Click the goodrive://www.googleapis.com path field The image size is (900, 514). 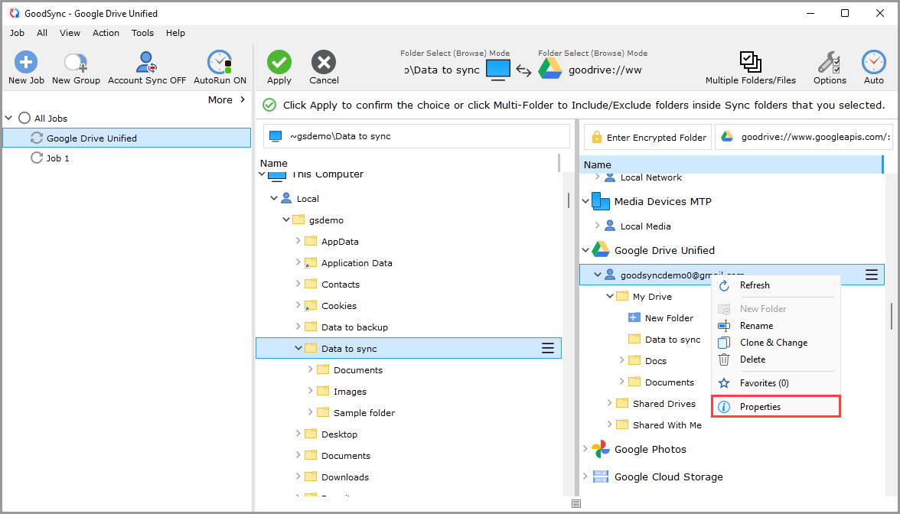(x=804, y=137)
